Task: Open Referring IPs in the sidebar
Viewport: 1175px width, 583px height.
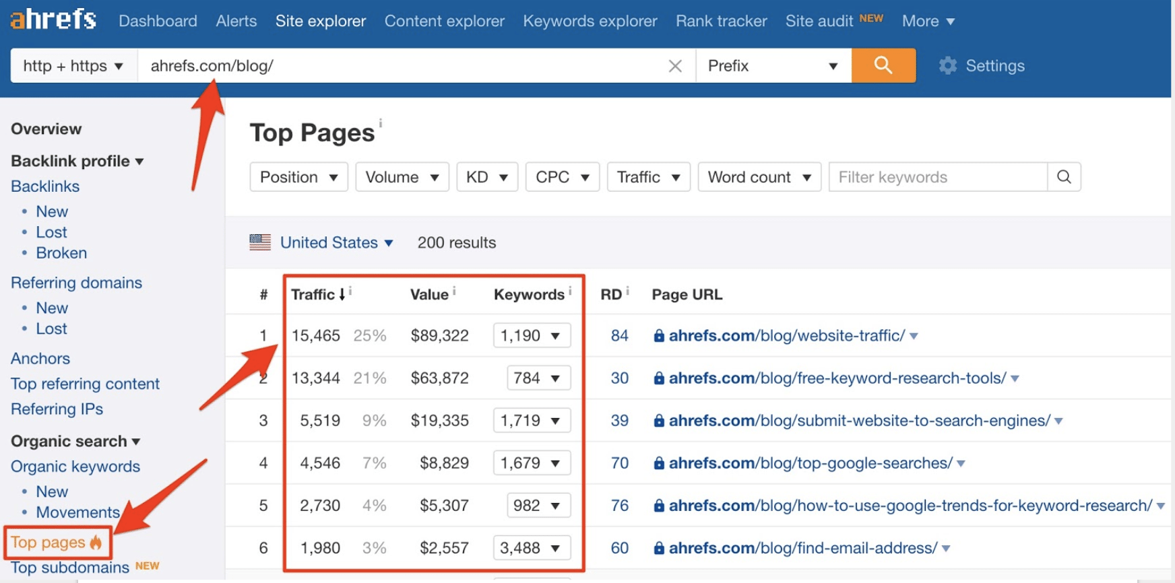Action: pos(57,409)
